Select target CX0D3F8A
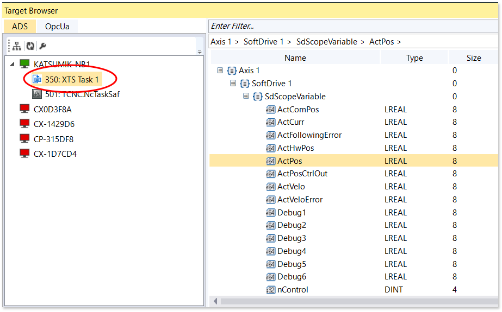This screenshot has width=502, height=312. tap(53, 110)
